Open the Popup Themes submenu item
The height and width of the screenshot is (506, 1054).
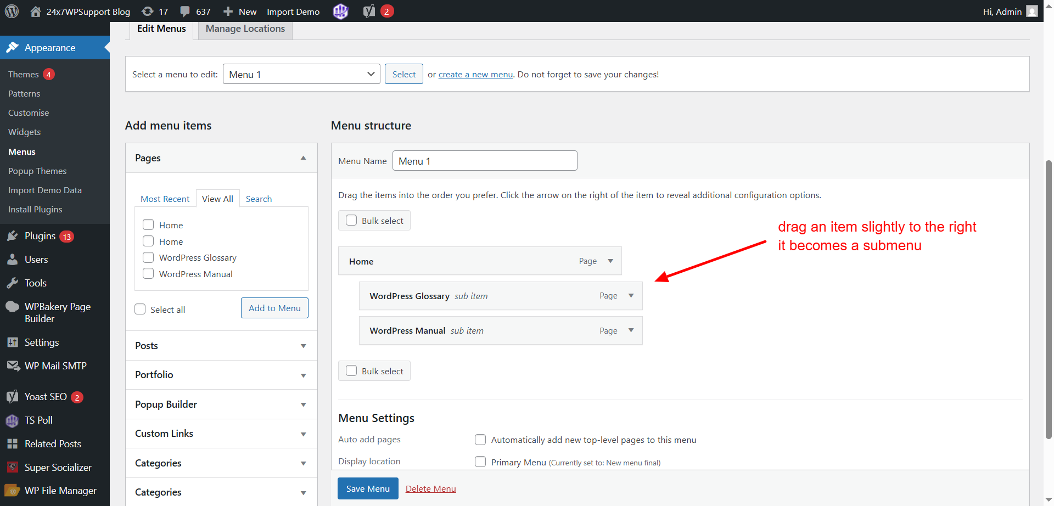(x=37, y=171)
